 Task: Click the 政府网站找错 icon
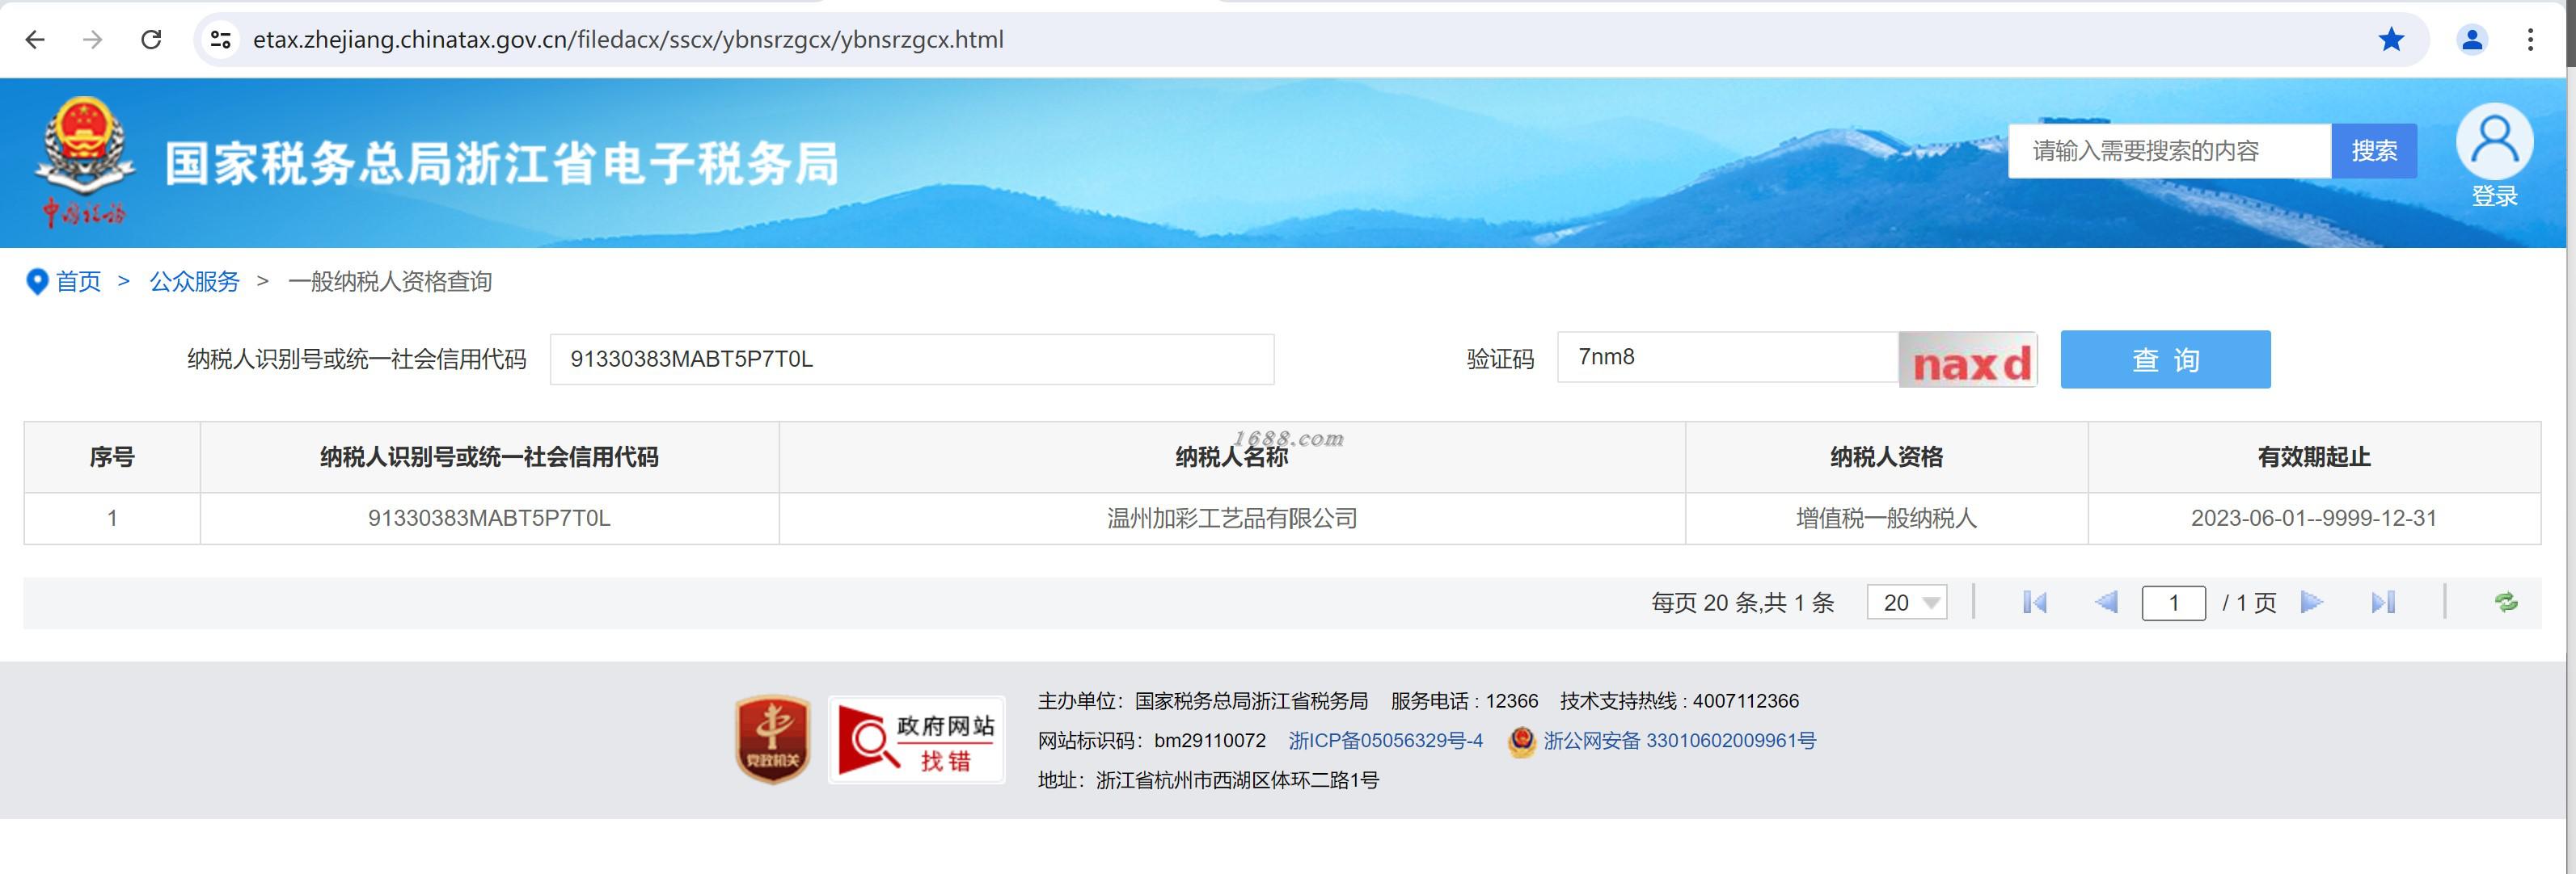coord(916,740)
